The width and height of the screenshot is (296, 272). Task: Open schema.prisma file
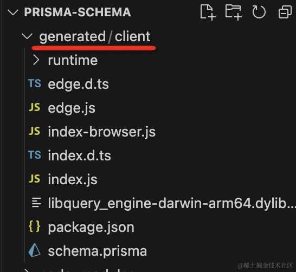(97, 251)
